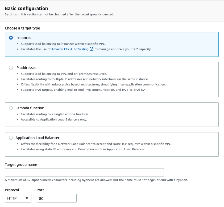
Task: Click the Port field containing 80
Action: (56, 198)
